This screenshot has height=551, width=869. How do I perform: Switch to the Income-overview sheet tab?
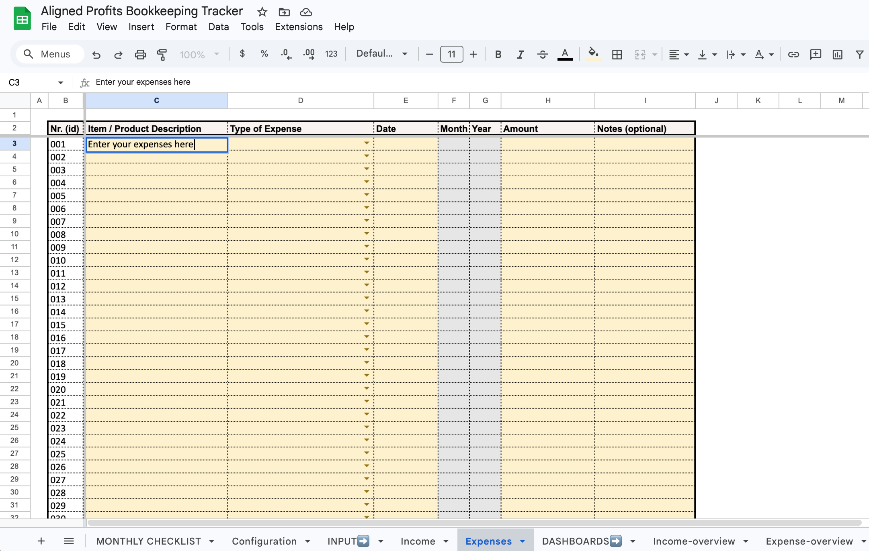coord(694,541)
